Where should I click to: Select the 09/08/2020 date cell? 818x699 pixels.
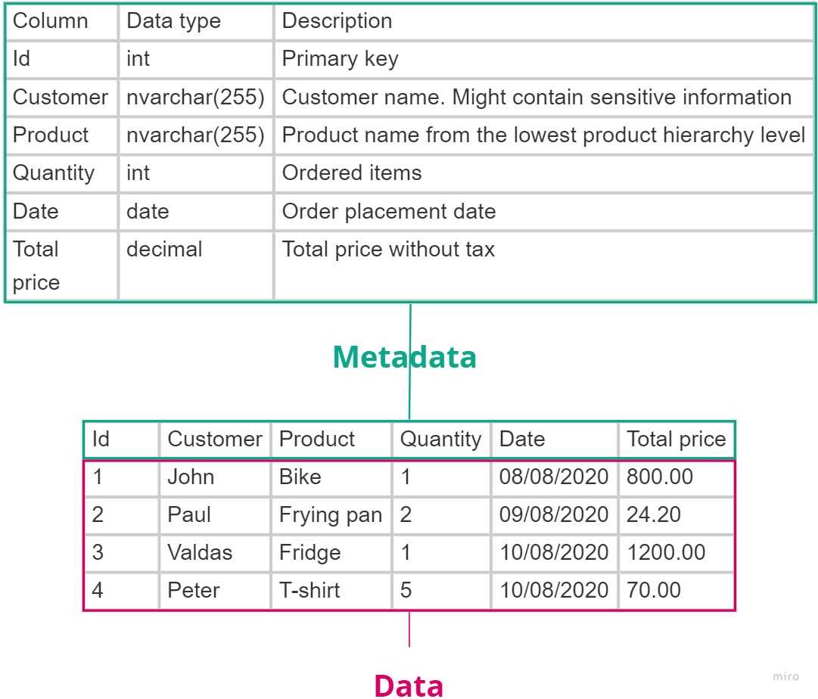[x=554, y=515]
